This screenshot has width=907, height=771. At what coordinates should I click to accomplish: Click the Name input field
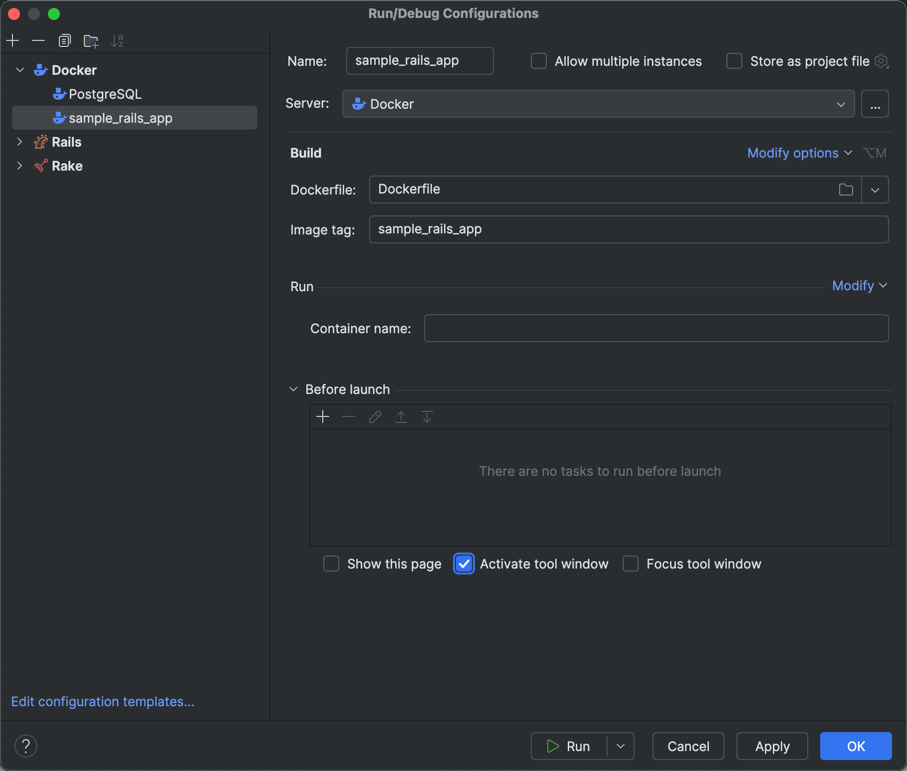click(x=420, y=61)
